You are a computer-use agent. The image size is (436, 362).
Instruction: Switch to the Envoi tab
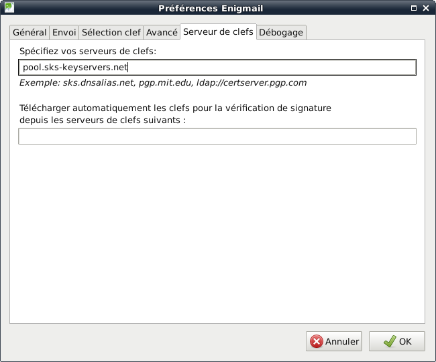point(64,32)
